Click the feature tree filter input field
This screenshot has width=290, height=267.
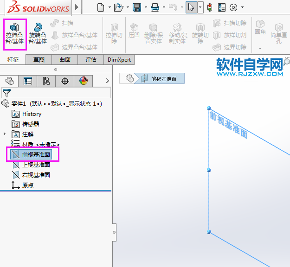pyautogui.click(x=56, y=93)
